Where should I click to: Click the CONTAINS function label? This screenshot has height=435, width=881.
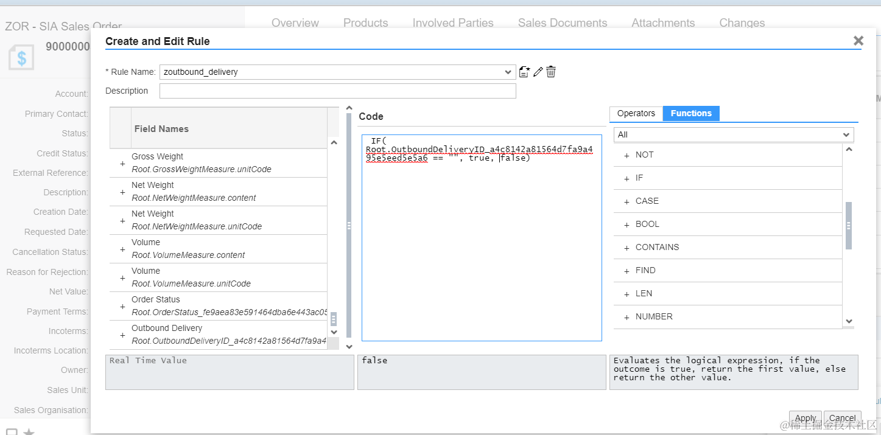tap(657, 247)
